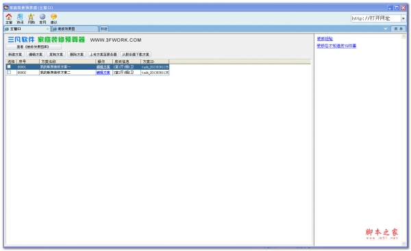Click the 新建方案 button
The height and width of the screenshot is (251, 411).
tap(15, 55)
